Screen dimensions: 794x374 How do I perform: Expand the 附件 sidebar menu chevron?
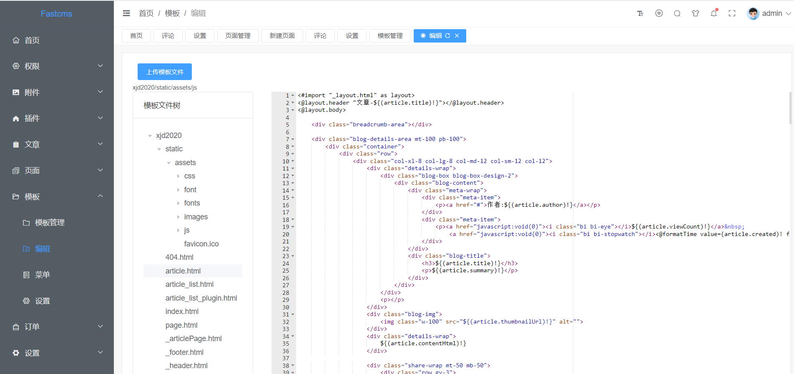point(100,92)
